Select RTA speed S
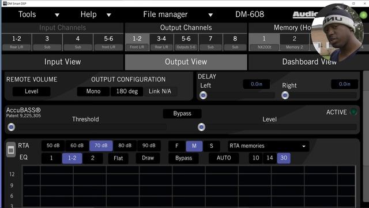The width and height of the screenshot is (369, 208). [x=212, y=146]
